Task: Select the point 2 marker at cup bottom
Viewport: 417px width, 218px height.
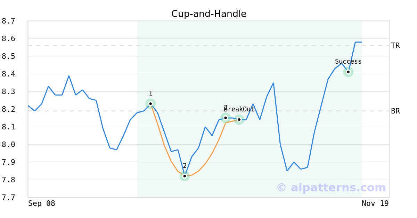Action: click(x=185, y=176)
